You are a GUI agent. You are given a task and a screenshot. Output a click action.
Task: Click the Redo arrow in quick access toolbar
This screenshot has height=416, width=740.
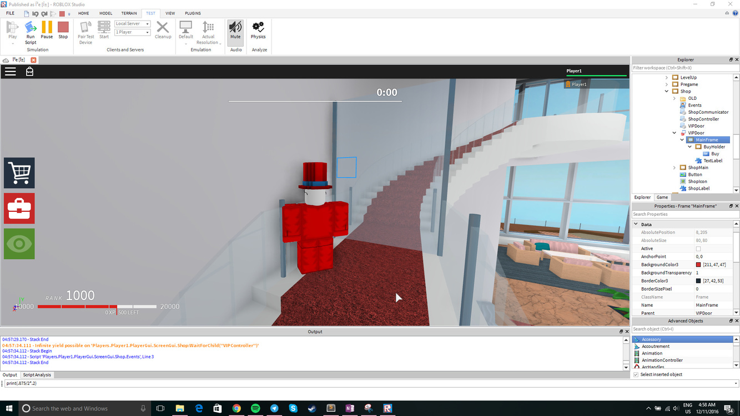click(44, 13)
